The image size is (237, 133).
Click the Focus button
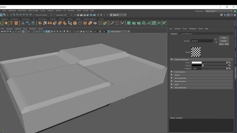tap(224, 38)
